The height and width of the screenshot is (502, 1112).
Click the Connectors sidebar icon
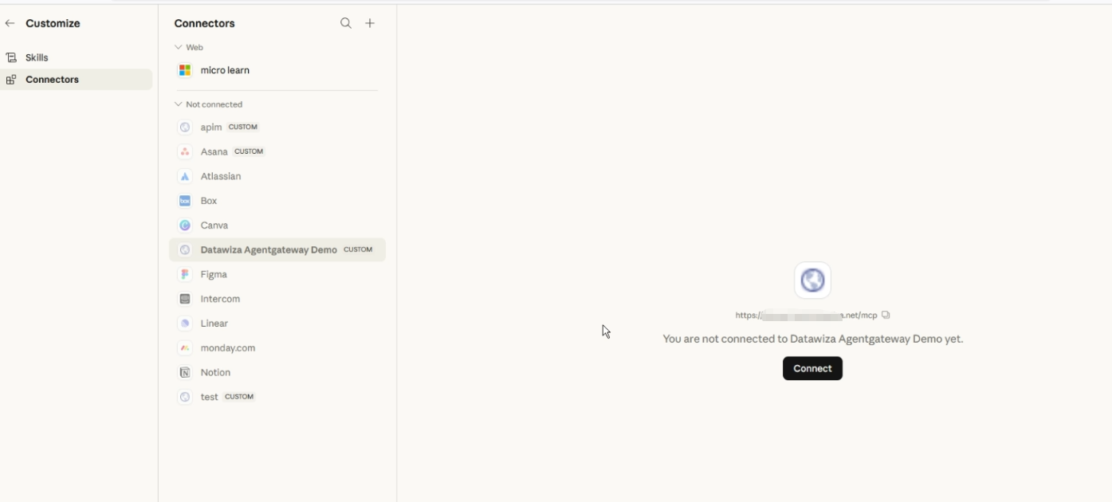[x=11, y=80]
